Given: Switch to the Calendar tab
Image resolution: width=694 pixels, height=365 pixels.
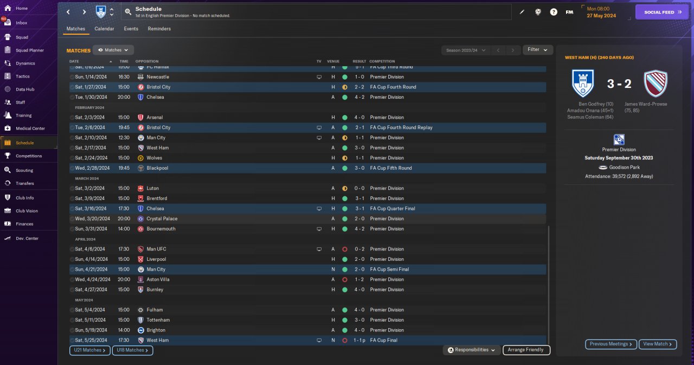Looking at the screenshot, I should 104,29.
